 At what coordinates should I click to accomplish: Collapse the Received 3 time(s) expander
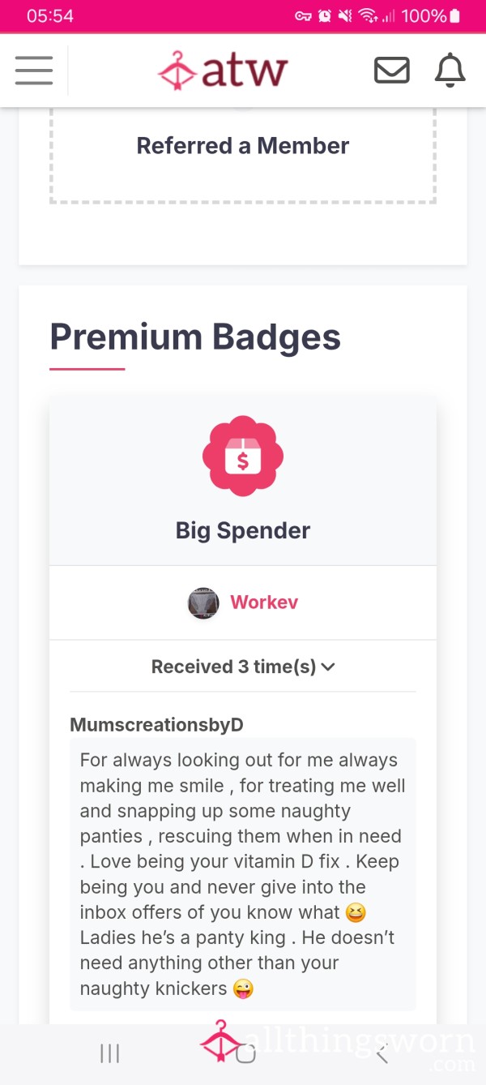[x=243, y=667]
